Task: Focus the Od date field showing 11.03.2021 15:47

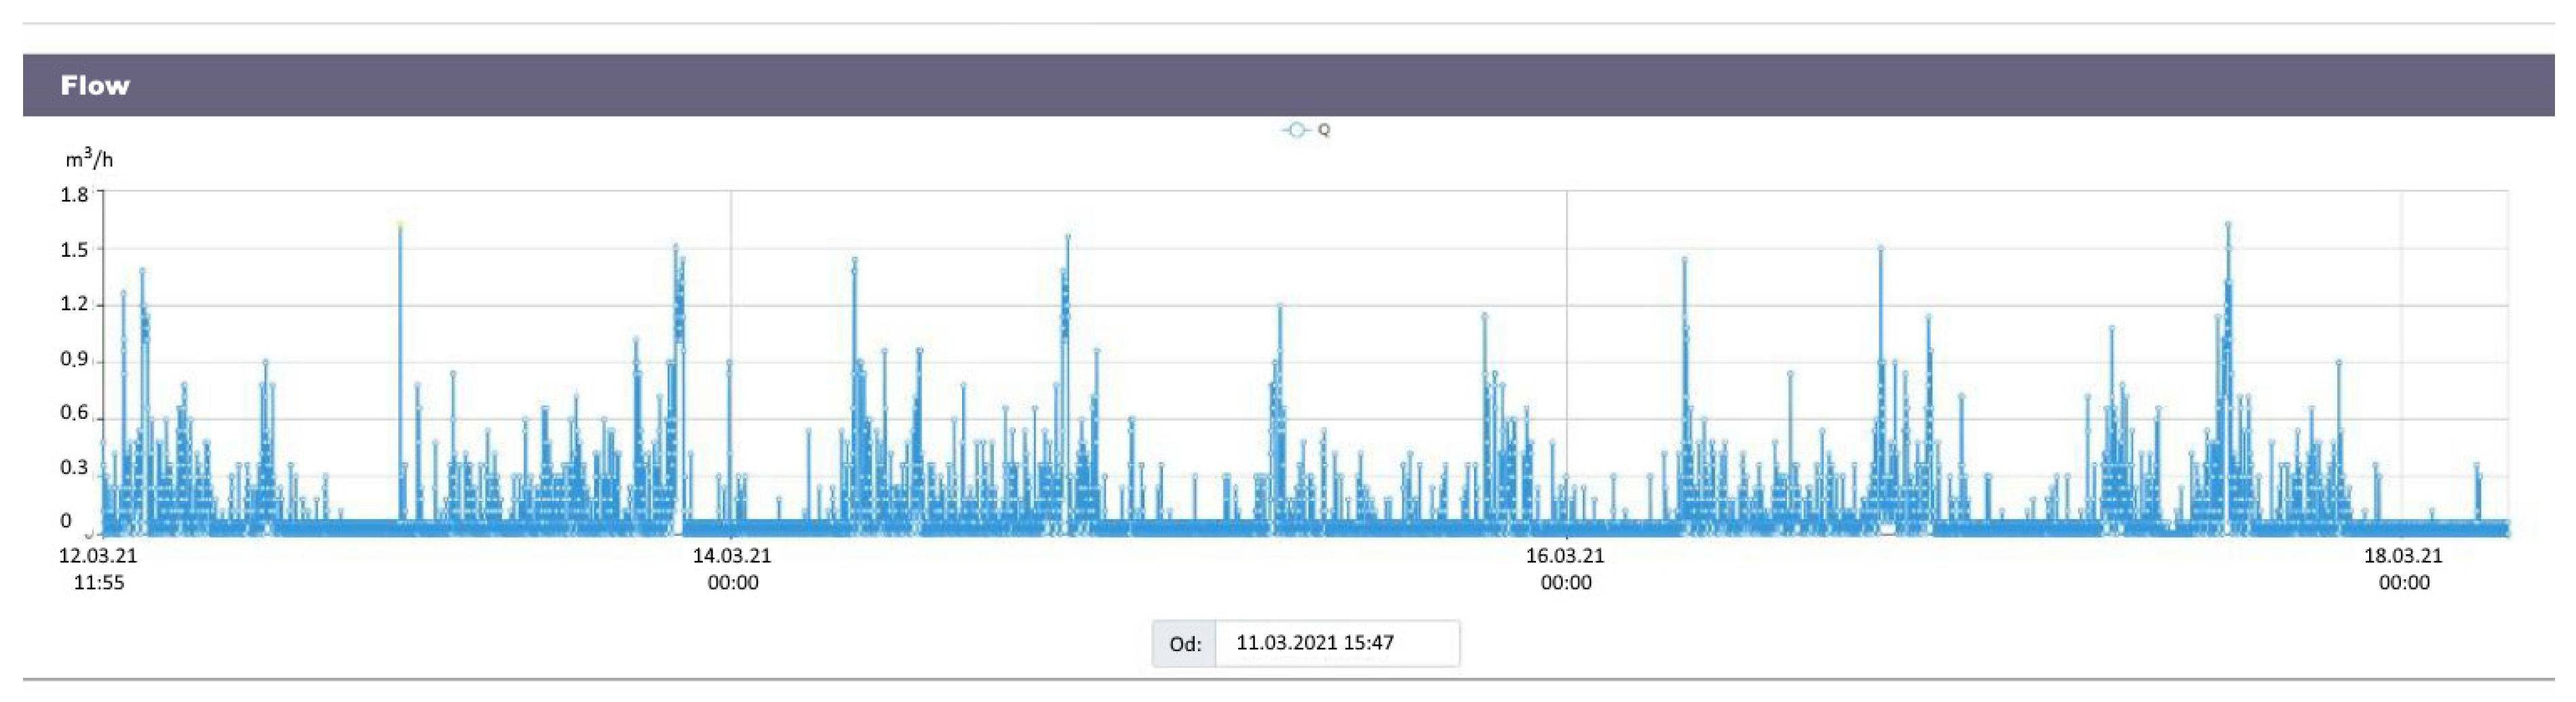Action: click(x=1337, y=643)
